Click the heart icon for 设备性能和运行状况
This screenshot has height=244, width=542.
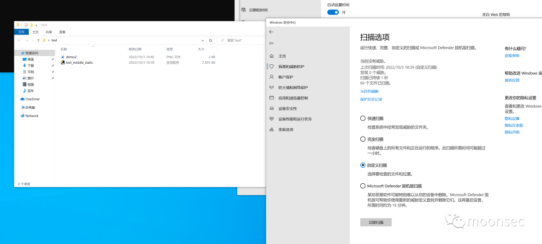[x=272, y=119]
